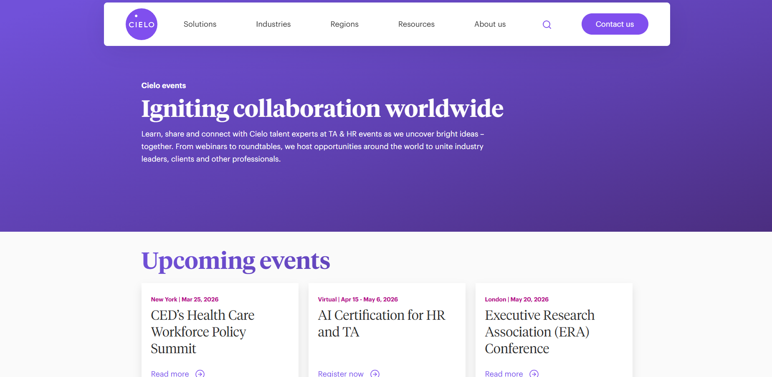Open the Regions menu
Viewport: 772px width, 377px height.
point(344,24)
